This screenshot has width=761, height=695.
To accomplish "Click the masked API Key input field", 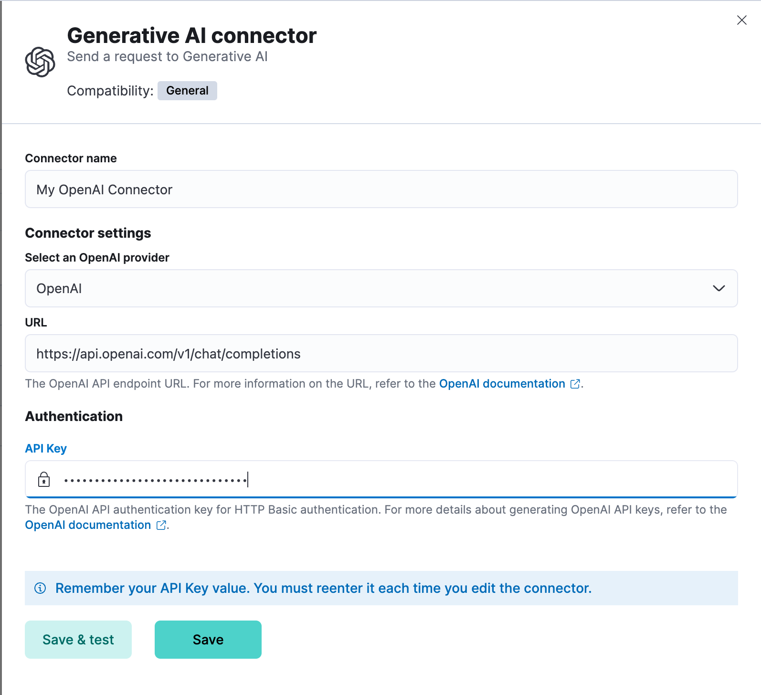I will 381,479.
